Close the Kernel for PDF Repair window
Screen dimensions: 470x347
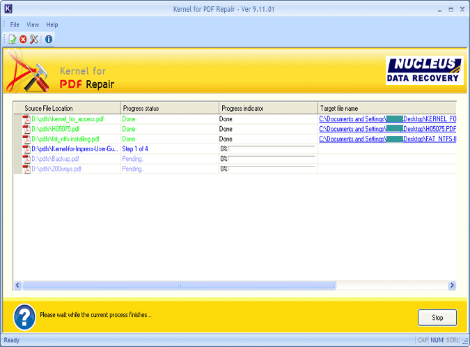(462, 10)
